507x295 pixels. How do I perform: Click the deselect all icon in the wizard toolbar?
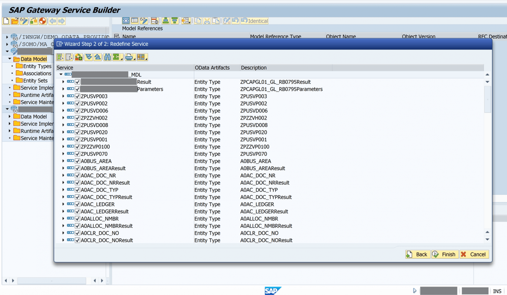point(69,57)
